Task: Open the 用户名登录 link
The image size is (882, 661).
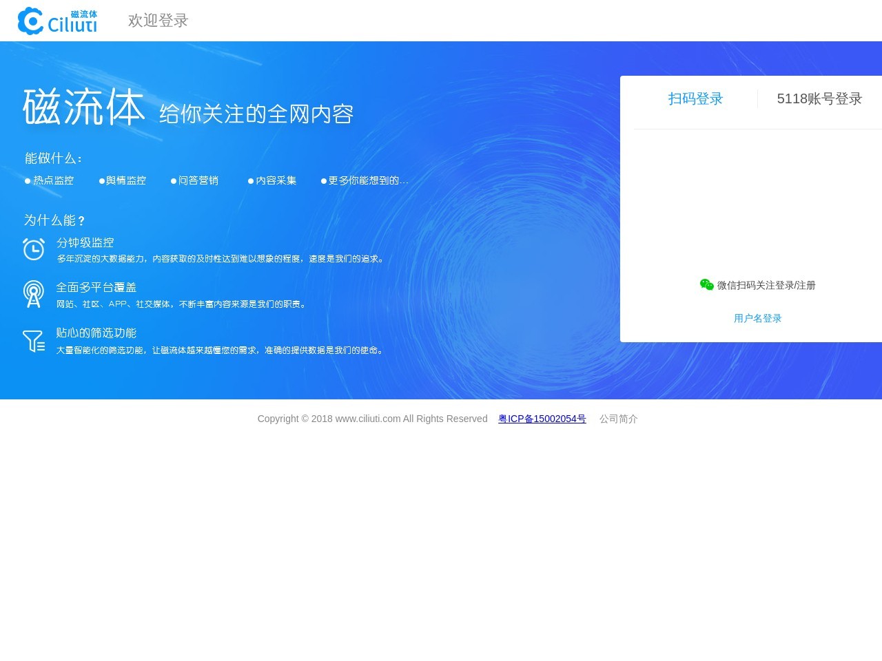Action: (758, 318)
